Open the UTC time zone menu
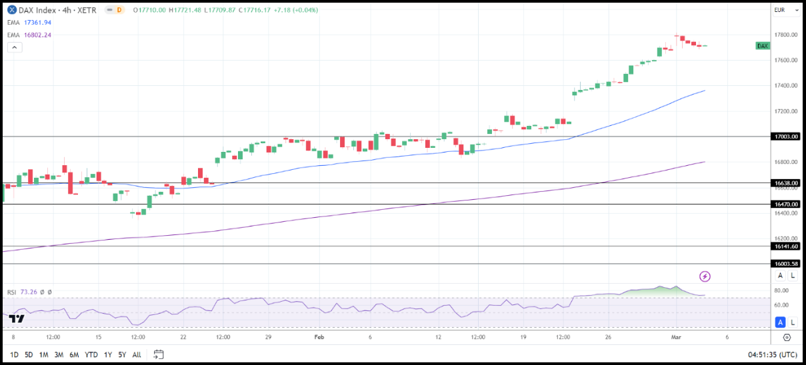Image resolution: width=806 pixels, height=365 pixels. [x=773, y=354]
